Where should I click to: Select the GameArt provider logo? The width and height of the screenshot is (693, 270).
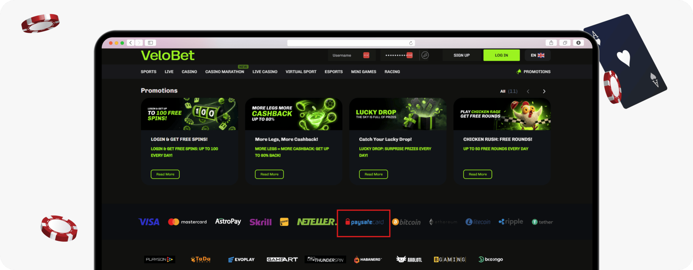point(282,260)
